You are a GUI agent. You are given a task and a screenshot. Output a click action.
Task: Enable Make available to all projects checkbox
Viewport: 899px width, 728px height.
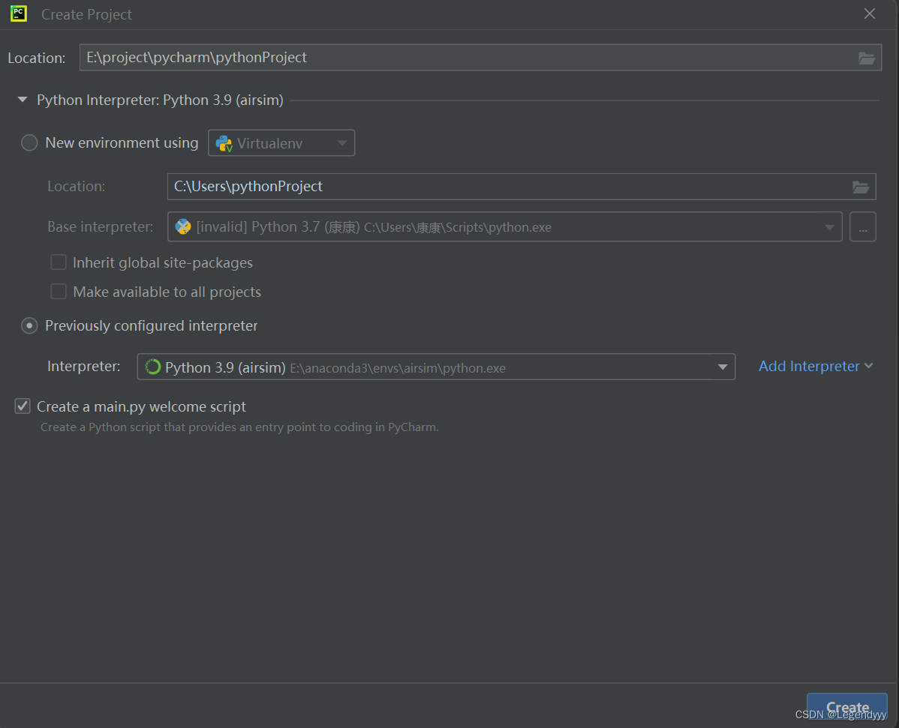pos(59,292)
